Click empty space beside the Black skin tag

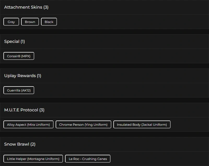(131, 22)
